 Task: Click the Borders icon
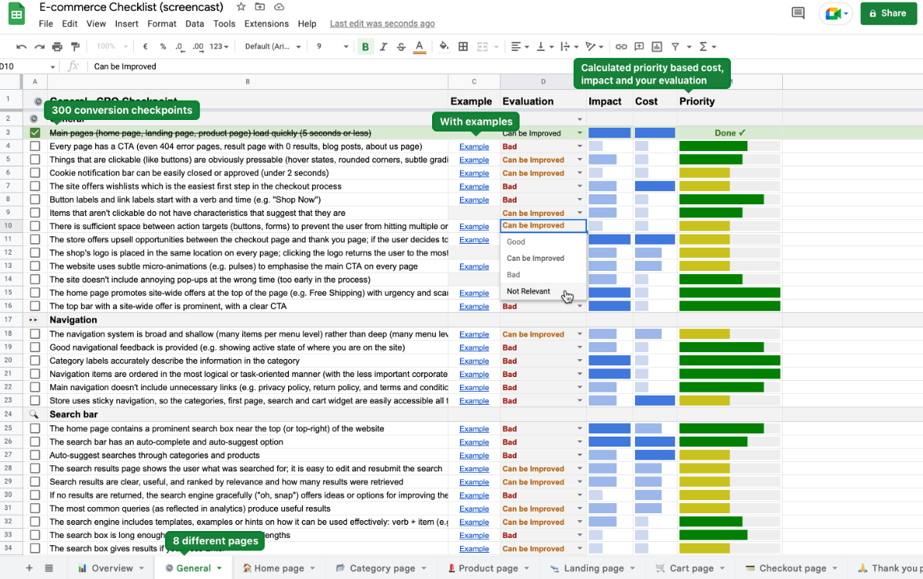(x=463, y=46)
